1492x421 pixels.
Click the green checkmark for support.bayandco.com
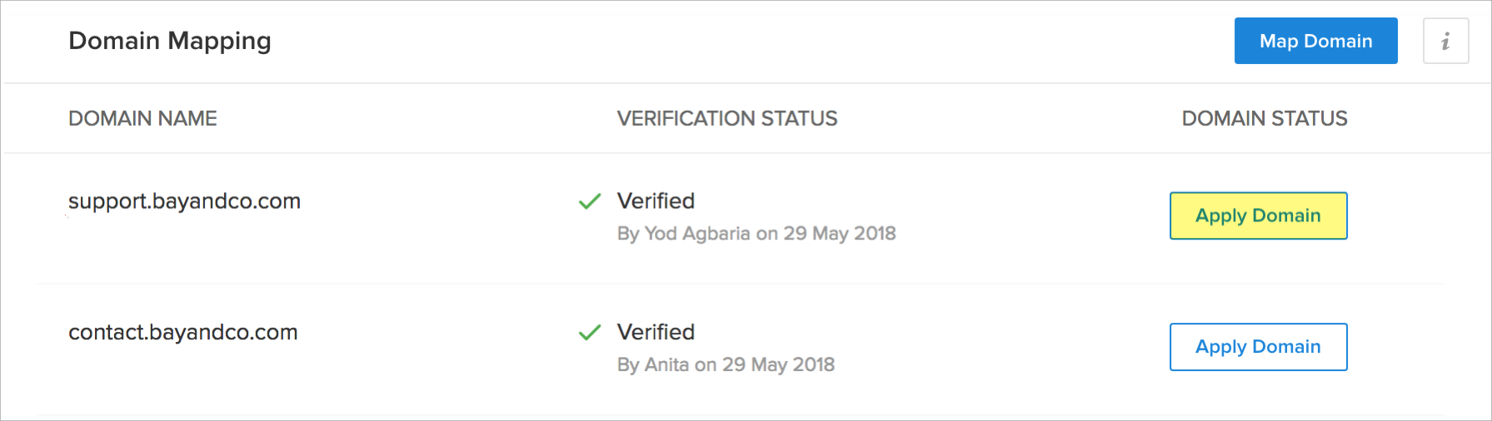[590, 201]
